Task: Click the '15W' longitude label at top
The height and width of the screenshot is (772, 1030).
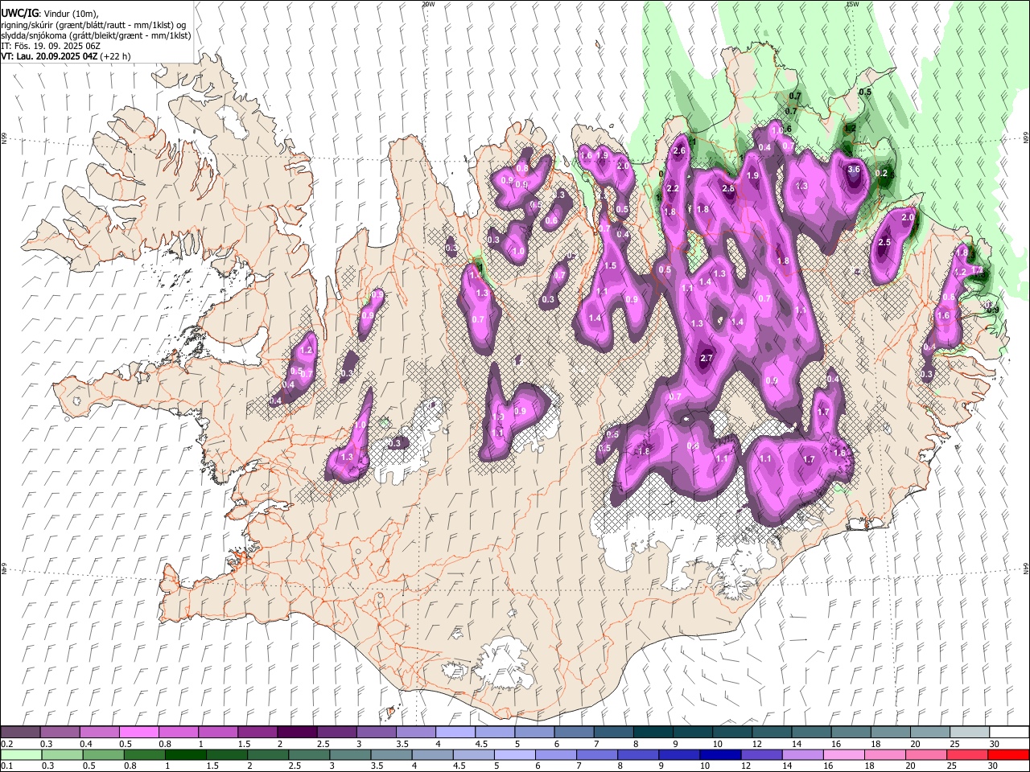Action: [852, 4]
